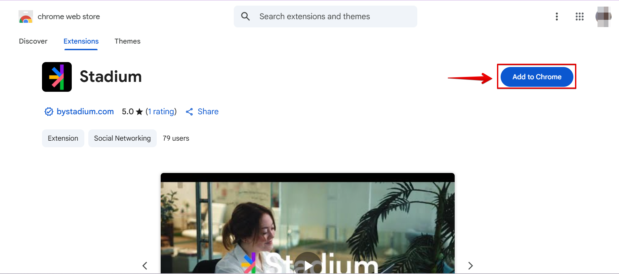Open the bystadium.com publisher link
This screenshot has width=619, height=274.
(x=85, y=112)
